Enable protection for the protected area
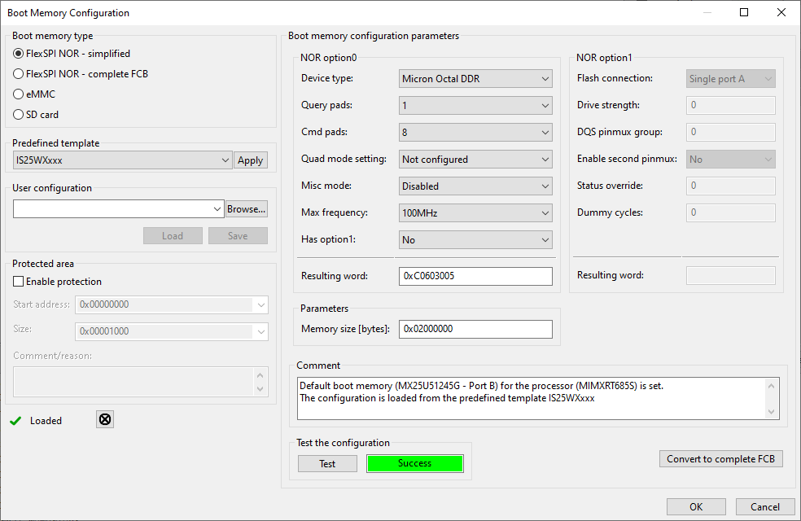 17,281
